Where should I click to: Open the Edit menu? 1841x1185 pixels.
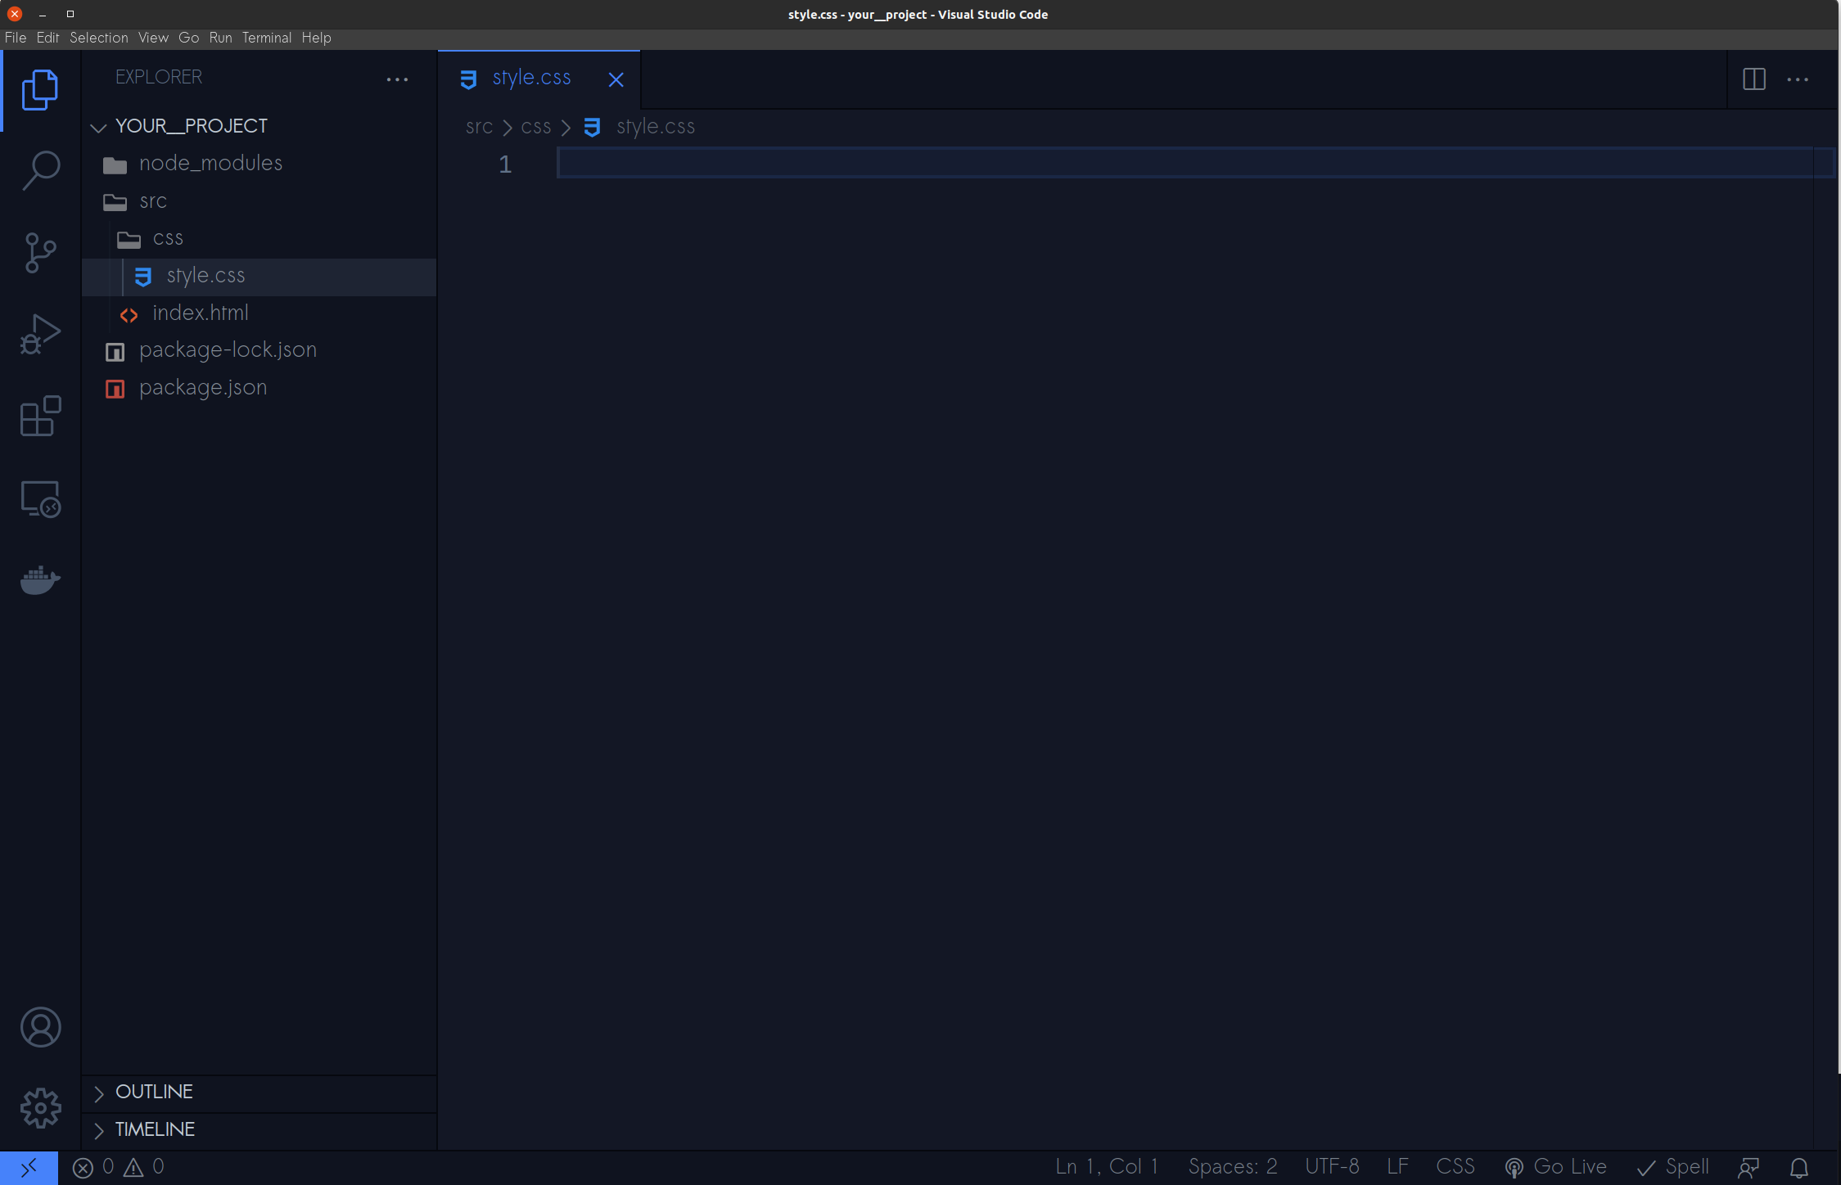pyautogui.click(x=47, y=38)
